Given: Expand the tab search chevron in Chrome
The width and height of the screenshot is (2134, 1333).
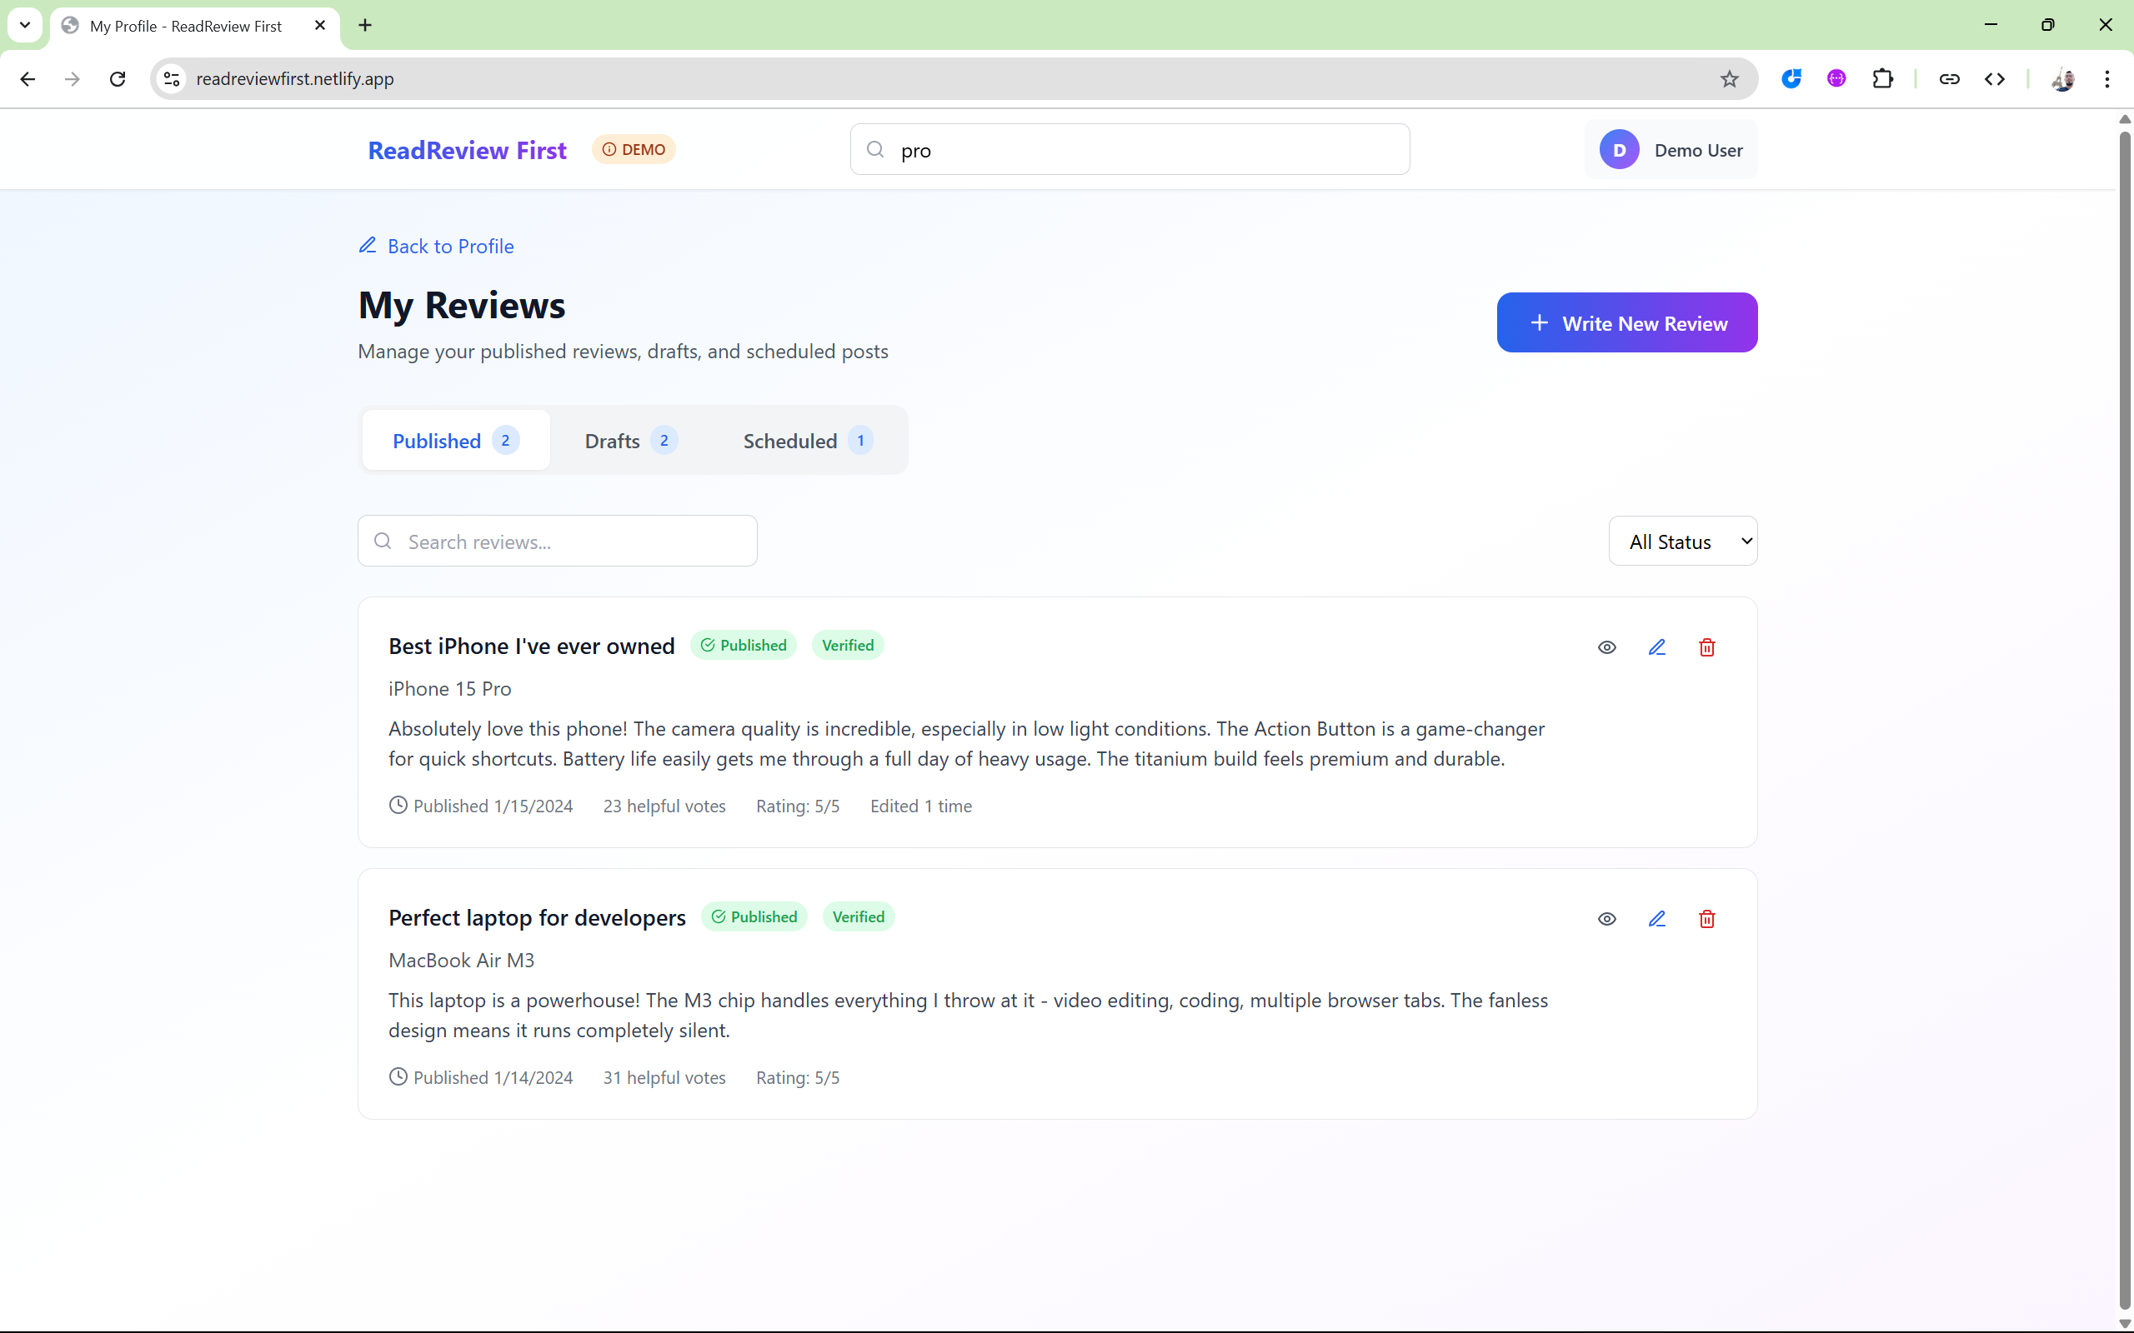Looking at the screenshot, I should coord(25,25).
